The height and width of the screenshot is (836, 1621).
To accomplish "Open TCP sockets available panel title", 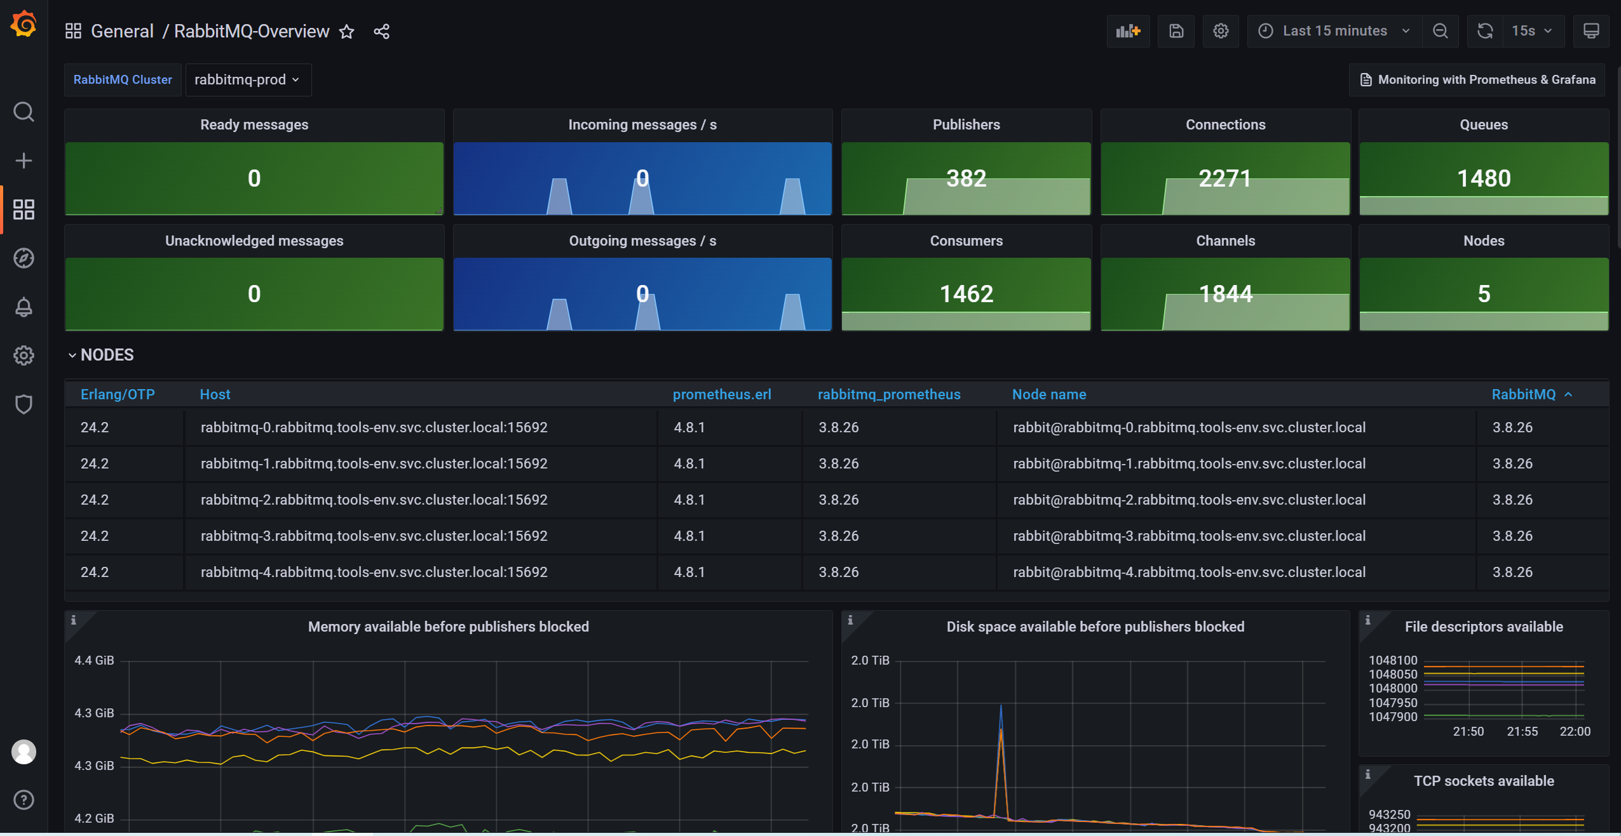I will [x=1484, y=781].
